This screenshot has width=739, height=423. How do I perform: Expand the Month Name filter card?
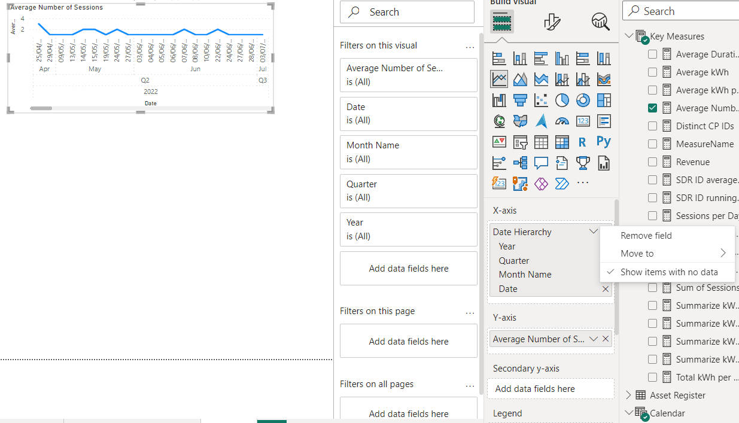[409, 152]
